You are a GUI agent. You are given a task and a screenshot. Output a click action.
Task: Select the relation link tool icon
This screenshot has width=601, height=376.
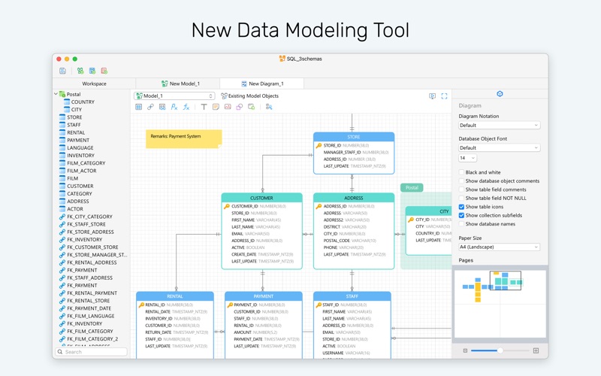pos(150,107)
